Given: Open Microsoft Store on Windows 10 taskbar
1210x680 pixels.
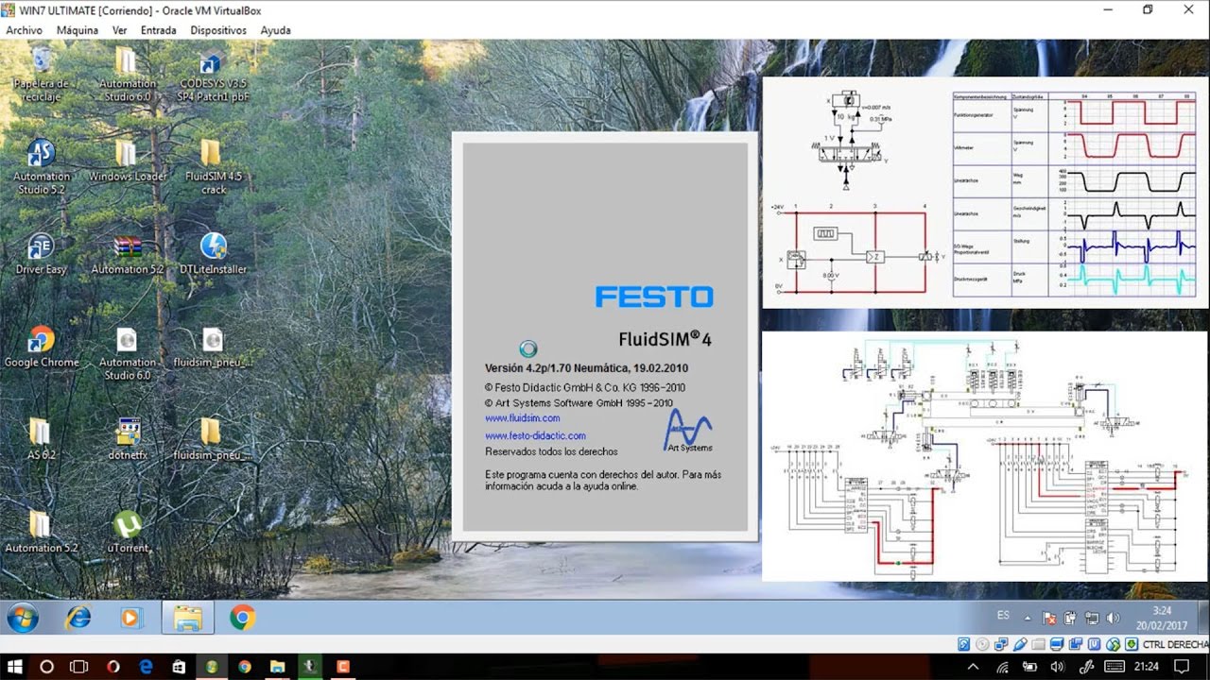Looking at the screenshot, I should pyautogui.click(x=179, y=667).
